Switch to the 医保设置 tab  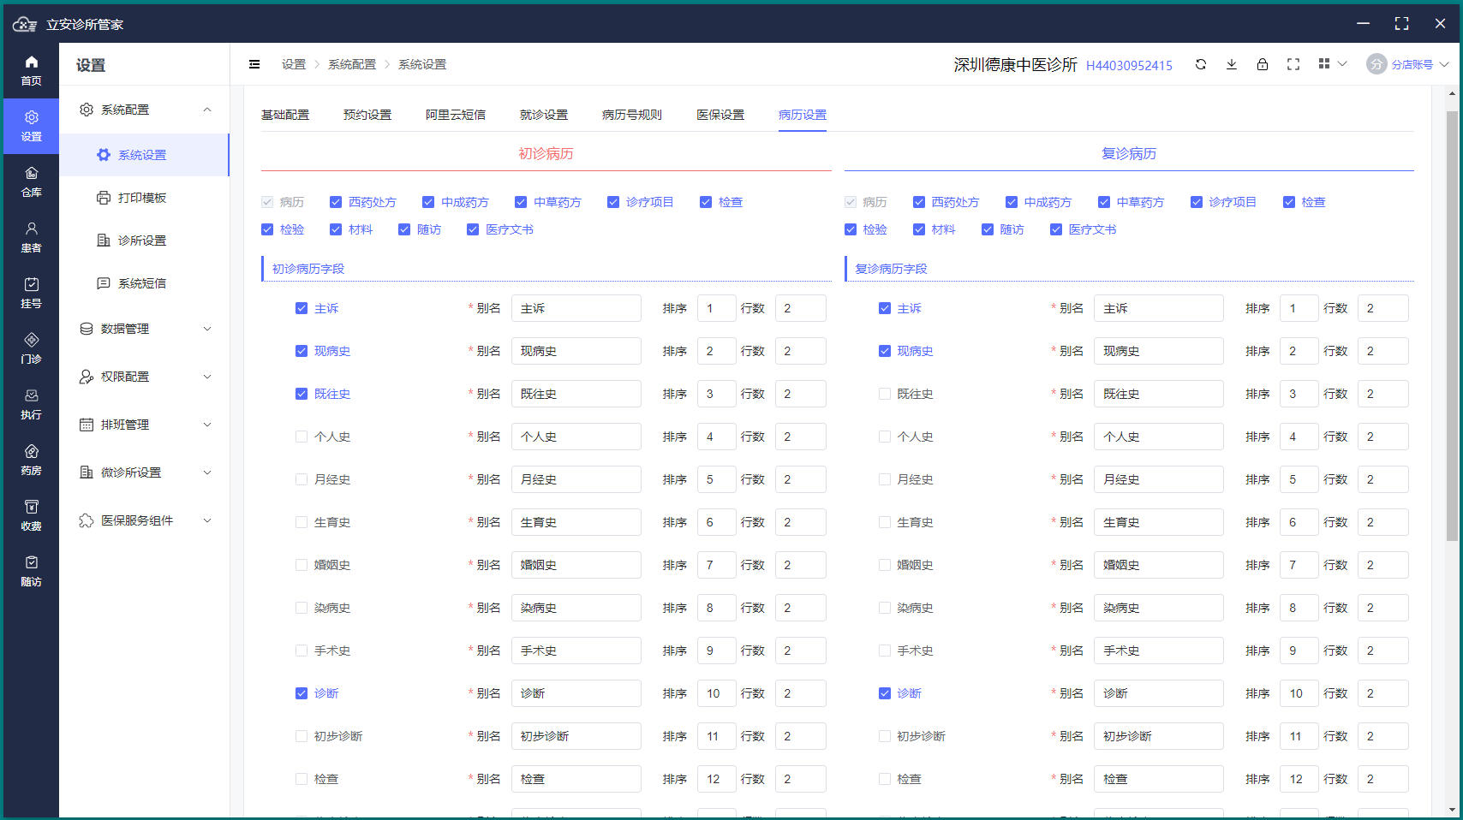720,115
